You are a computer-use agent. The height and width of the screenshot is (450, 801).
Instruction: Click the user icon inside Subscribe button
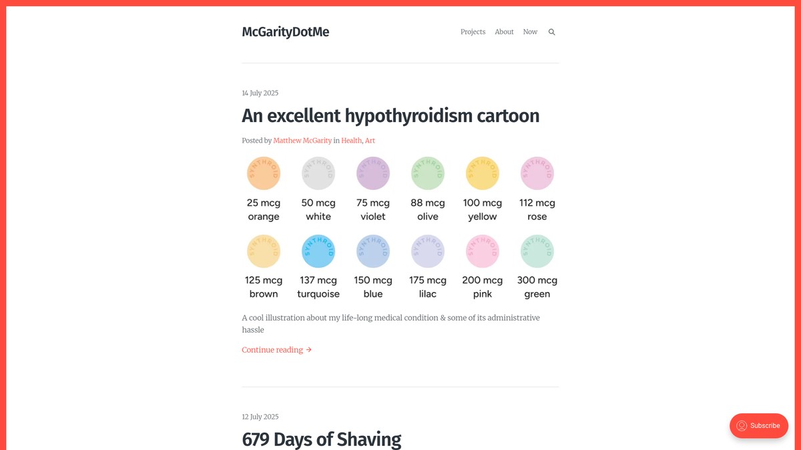[x=742, y=426]
